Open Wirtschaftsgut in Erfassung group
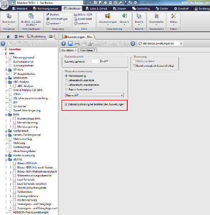This screenshot has width=210, height=215. click(57, 19)
